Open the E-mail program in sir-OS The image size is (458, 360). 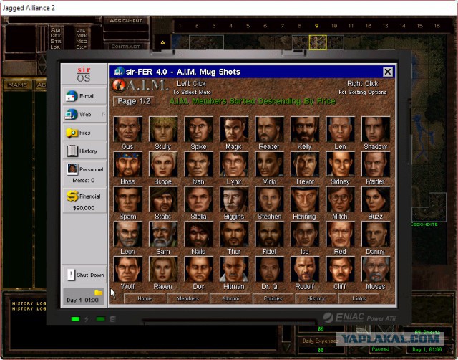84,95
